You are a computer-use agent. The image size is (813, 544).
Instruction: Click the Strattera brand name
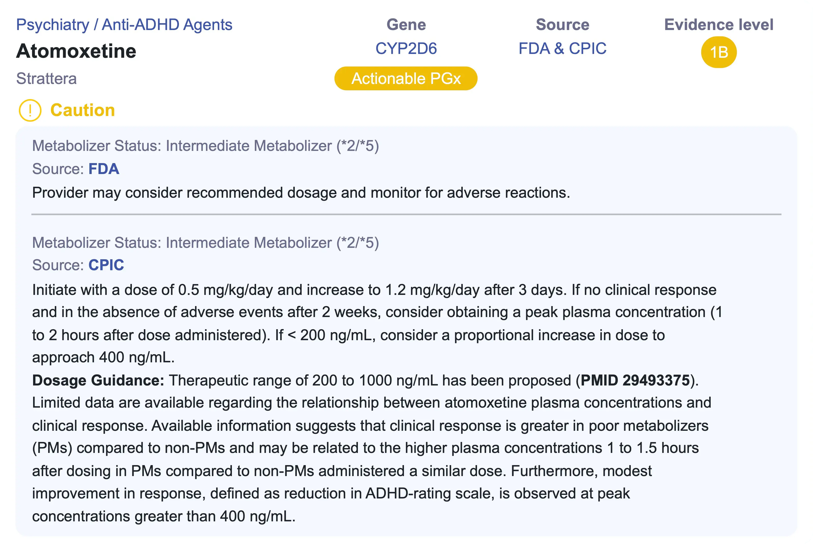coord(47,78)
